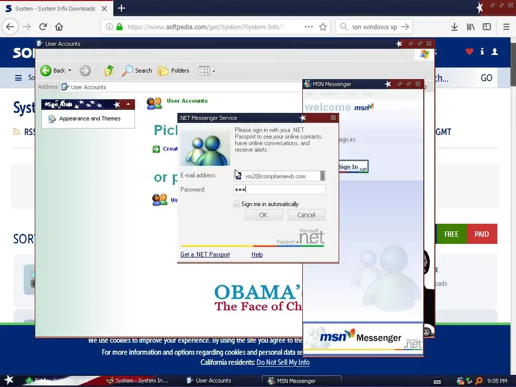516x387 pixels.
Task: Click Sign In button in MSN Messenger
Action: coord(353,167)
